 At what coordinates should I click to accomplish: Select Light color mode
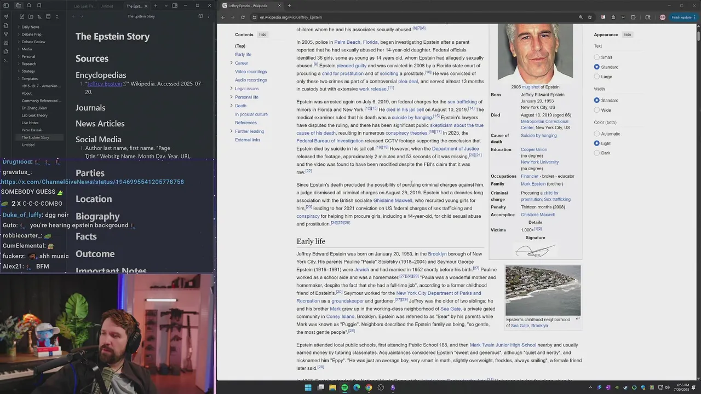coord(597,143)
